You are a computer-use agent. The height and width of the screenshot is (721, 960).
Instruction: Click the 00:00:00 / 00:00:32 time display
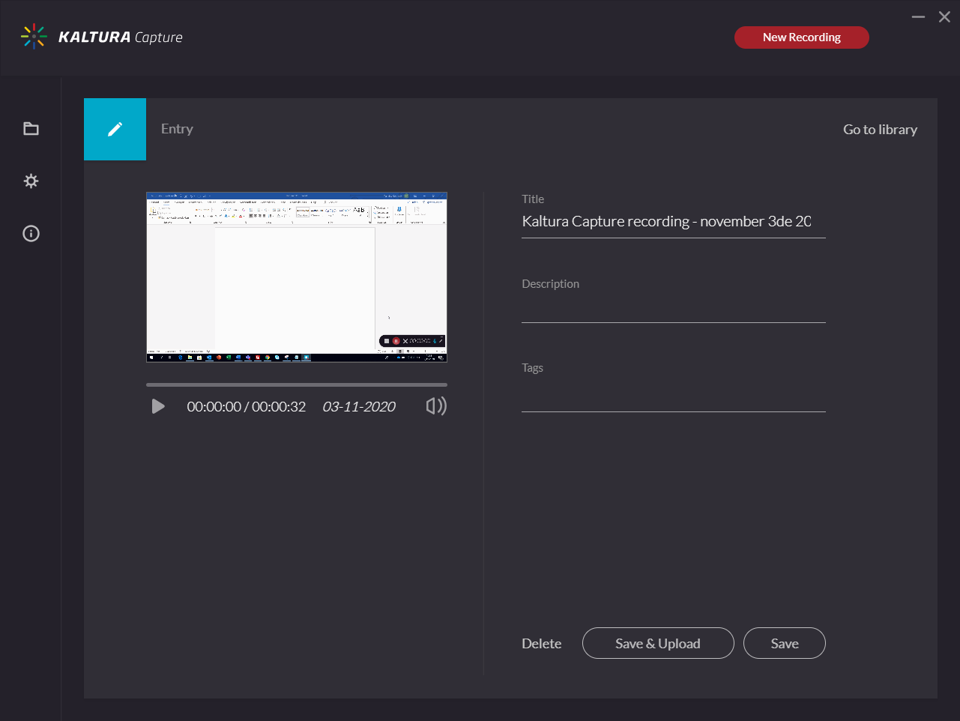pyautogui.click(x=247, y=407)
